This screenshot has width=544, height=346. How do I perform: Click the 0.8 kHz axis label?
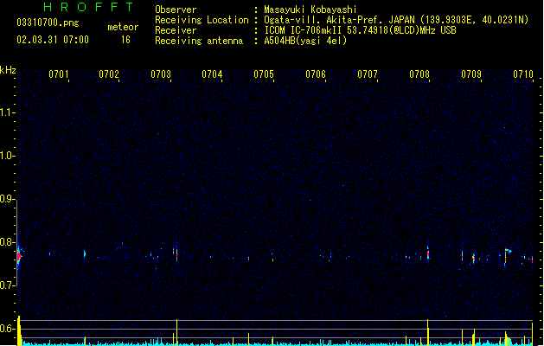point(7,242)
